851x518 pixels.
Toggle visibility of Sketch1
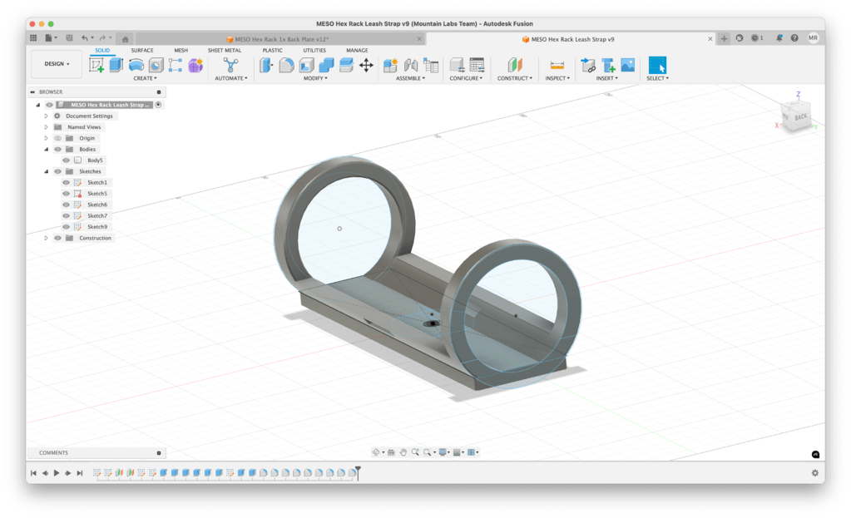(66, 182)
